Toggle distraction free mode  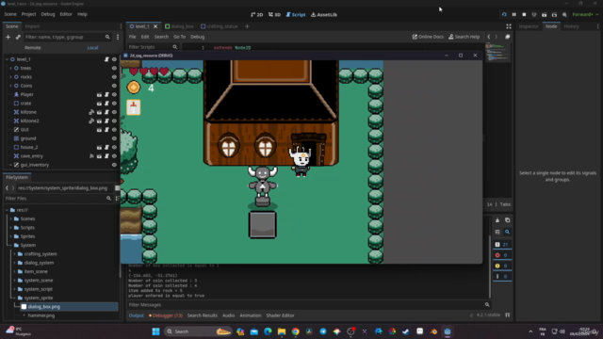pyautogui.click(x=509, y=26)
